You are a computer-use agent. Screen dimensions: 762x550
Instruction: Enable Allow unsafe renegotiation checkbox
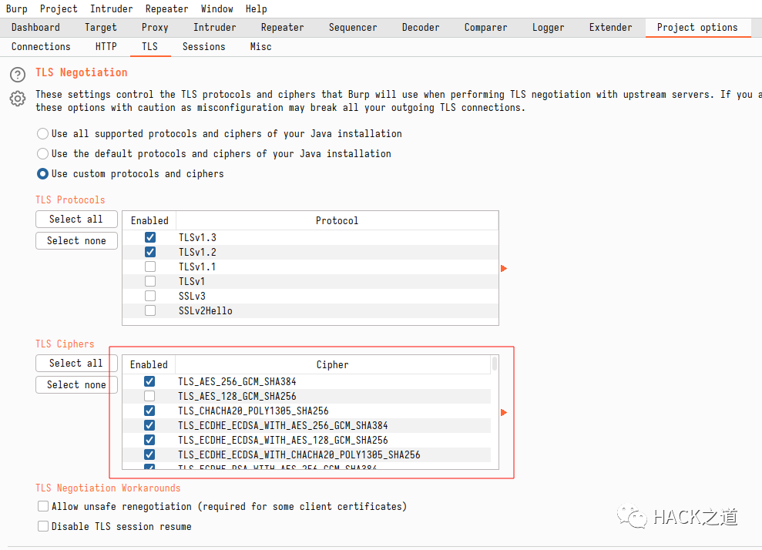43,506
